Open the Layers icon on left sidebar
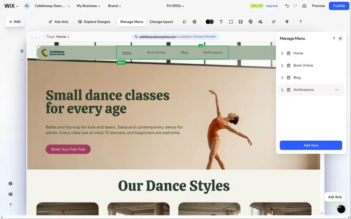 coord(10,183)
